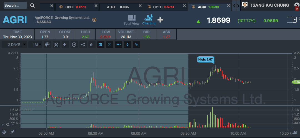Open the chart color palette settings
The width and height of the screenshot is (300, 138).
pos(47,44)
